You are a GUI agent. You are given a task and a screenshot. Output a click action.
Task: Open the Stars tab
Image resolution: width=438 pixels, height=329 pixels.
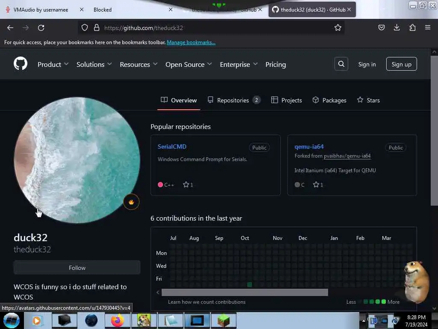[368, 100]
